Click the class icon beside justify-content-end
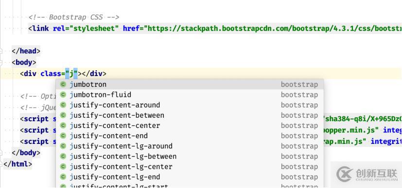 (63, 136)
